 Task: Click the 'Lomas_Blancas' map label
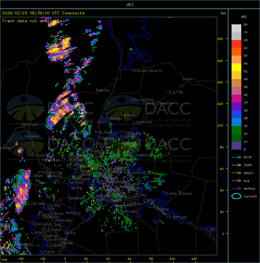point(179,193)
